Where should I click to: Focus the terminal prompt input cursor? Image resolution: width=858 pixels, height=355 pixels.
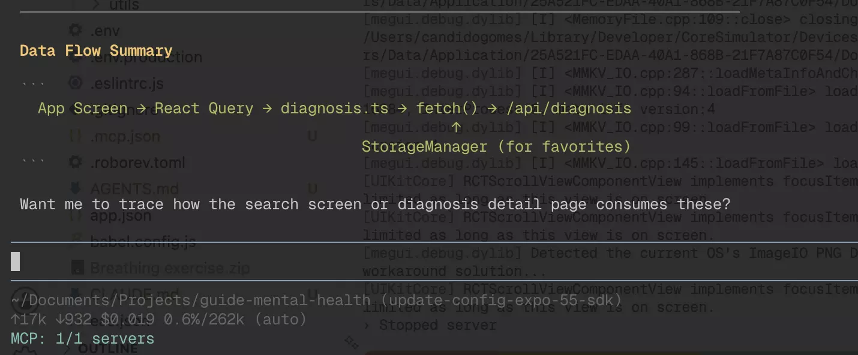[16, 261]
